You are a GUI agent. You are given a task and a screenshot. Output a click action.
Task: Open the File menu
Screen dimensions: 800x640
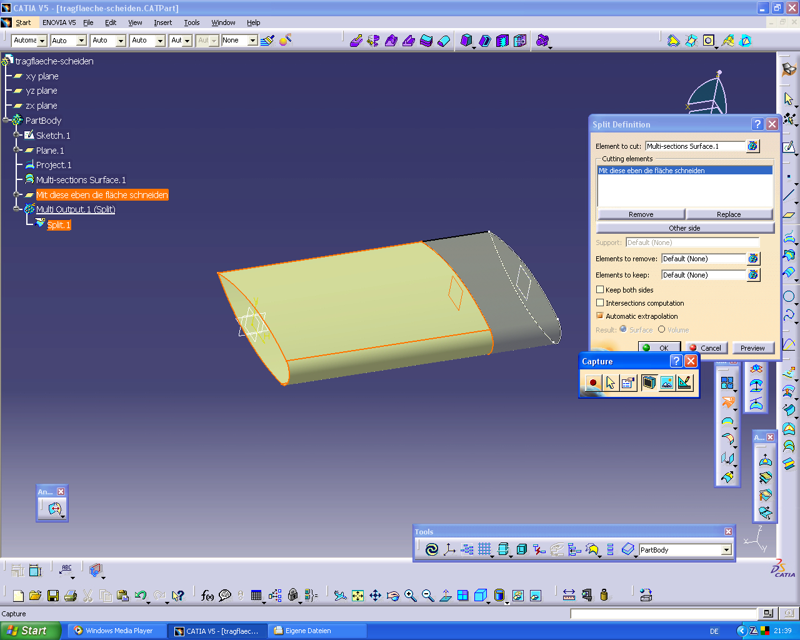(88, 22)
